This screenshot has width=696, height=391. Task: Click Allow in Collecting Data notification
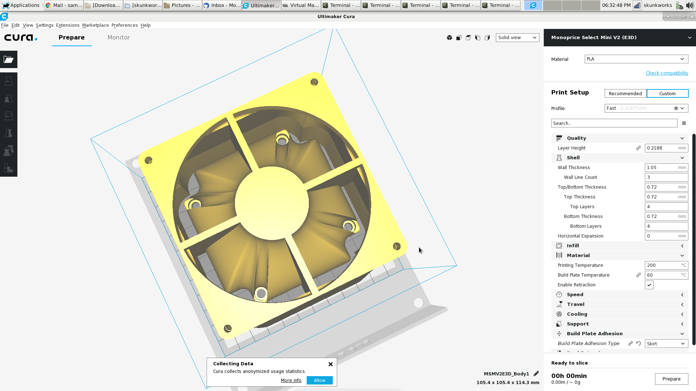tap(319, 381)
